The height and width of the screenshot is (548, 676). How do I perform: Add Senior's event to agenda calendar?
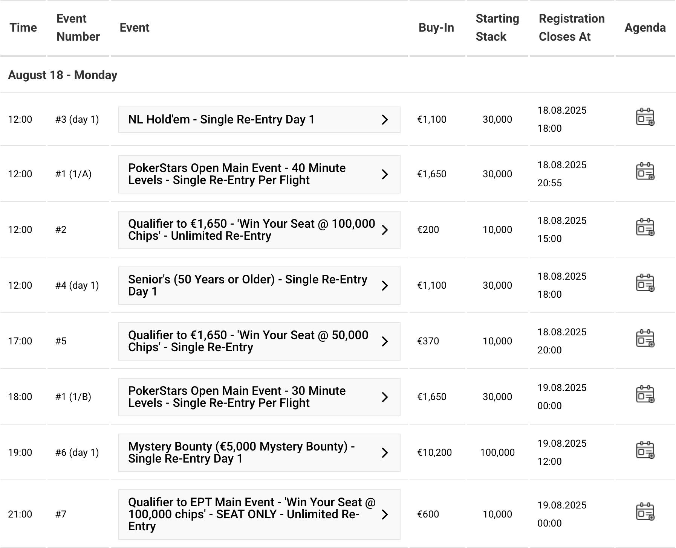(645, 283)
